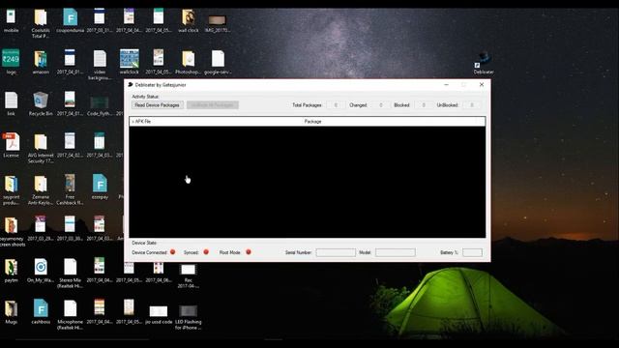This screenshot has width=619, height=348.
Task: Select the 2017_03_29 desktop file
Action: [x=41, y=229]
